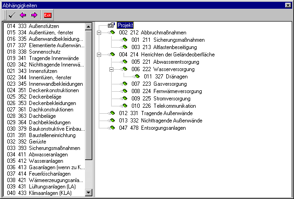Click the Projekt root node icon
The width and height of the screenshot is (294, 199).
pyautogui.click(x=111, y=25)
